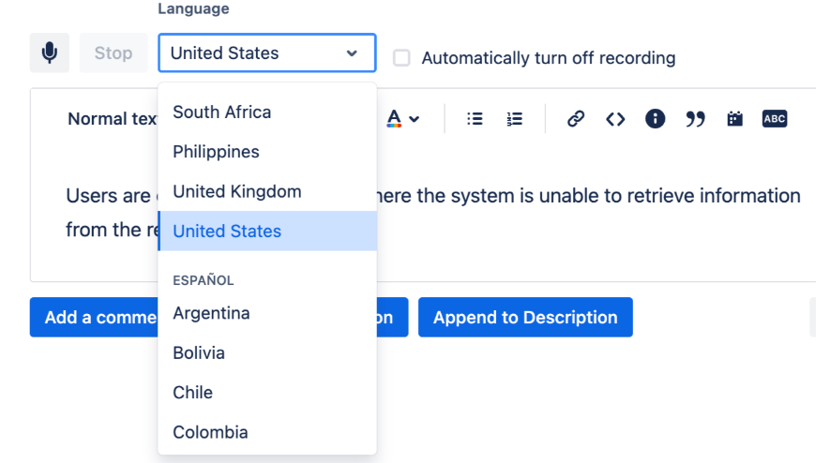816x463 pixels.
Task: Insert a date with the calendar icon
Action: point(734,119)
